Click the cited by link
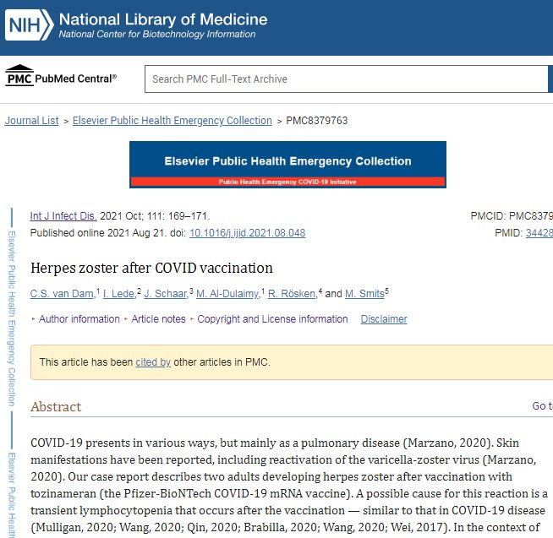This screenshot has height=538, width=553. click(x=153, y=362)
